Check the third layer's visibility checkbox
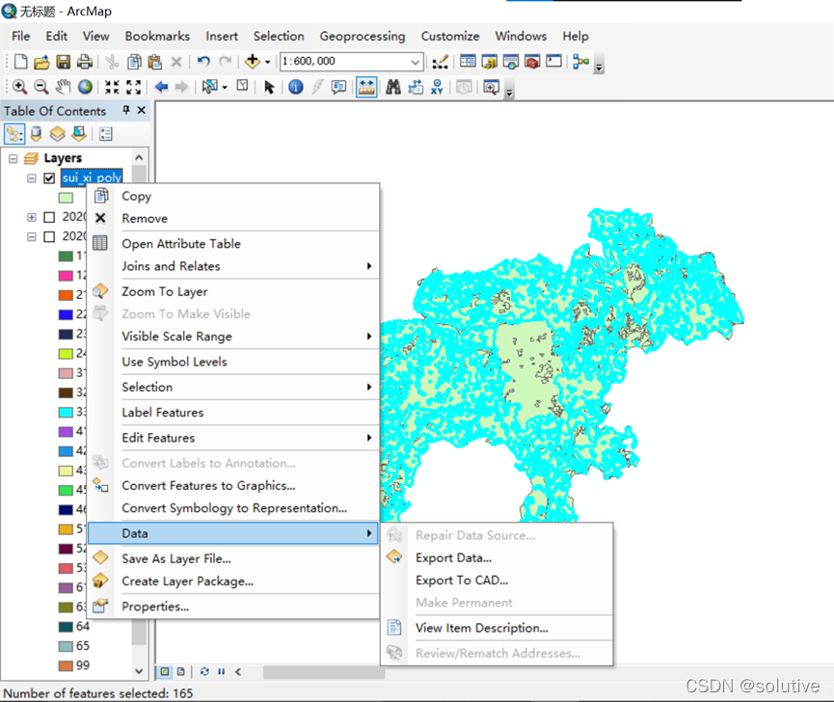834x702 pixels. tap(49, 236)
